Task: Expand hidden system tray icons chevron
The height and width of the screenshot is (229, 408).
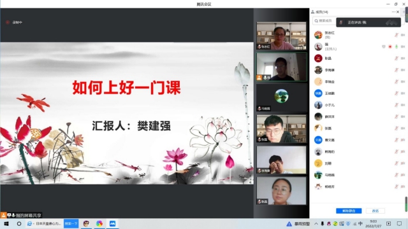Action: [316, 224]
